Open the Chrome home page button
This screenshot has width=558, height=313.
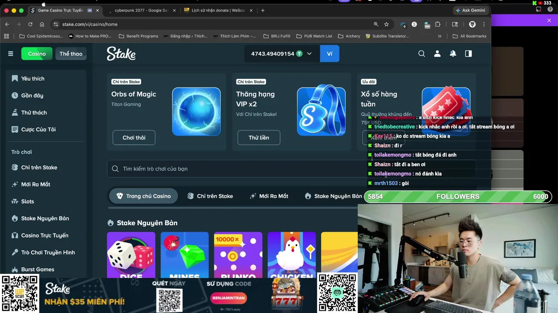pos(42,24)
